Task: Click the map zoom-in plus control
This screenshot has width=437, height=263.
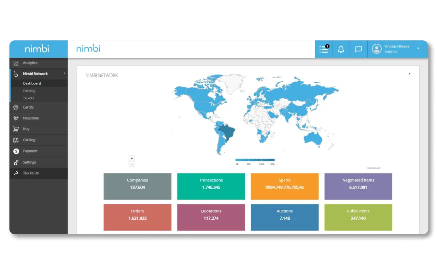Action: 131,158
